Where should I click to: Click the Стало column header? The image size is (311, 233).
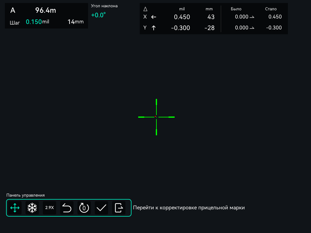click(x=271, y=9)
